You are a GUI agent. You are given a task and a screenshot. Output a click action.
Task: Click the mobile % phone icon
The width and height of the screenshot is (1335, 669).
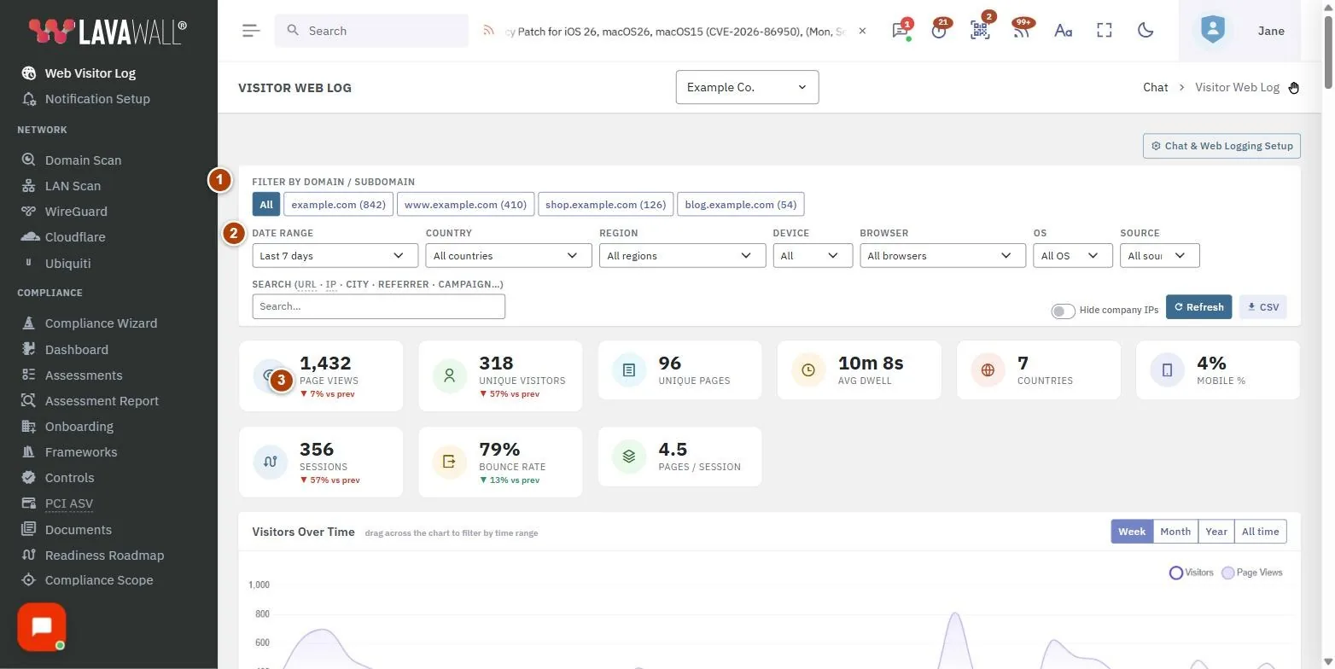coord(1167,370)
